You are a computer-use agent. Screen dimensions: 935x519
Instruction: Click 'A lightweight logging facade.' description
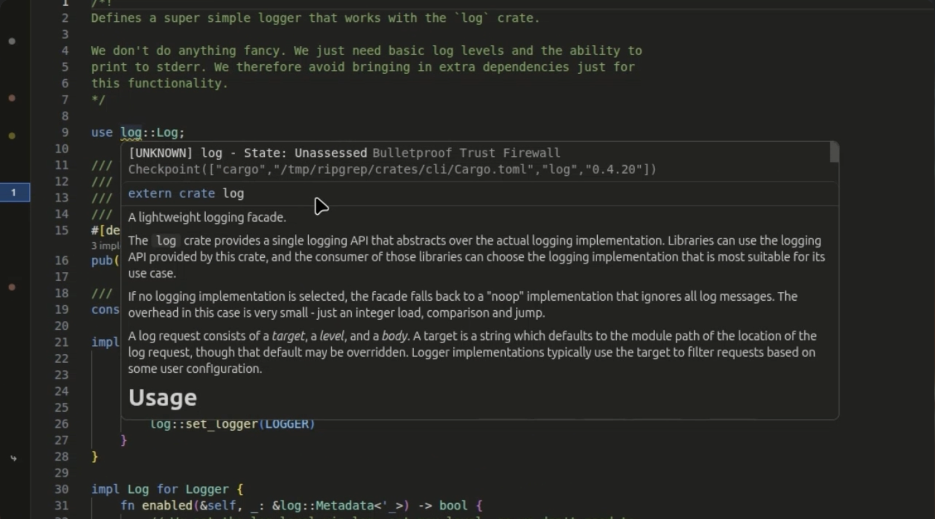(x=207, y=217)
